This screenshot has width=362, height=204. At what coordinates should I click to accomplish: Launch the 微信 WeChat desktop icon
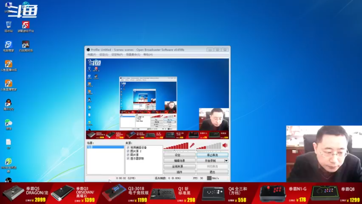pyautogui.click(x=9, y=124)
